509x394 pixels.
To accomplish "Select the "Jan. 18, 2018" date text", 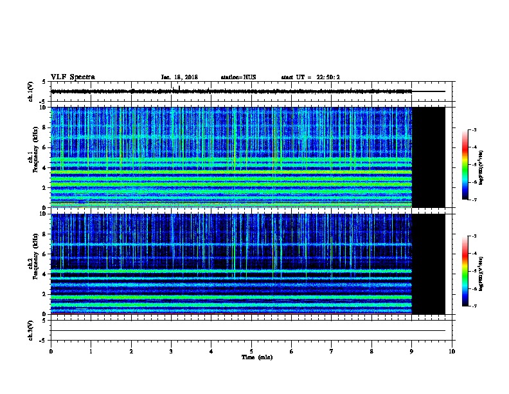I will pos(179,77).
